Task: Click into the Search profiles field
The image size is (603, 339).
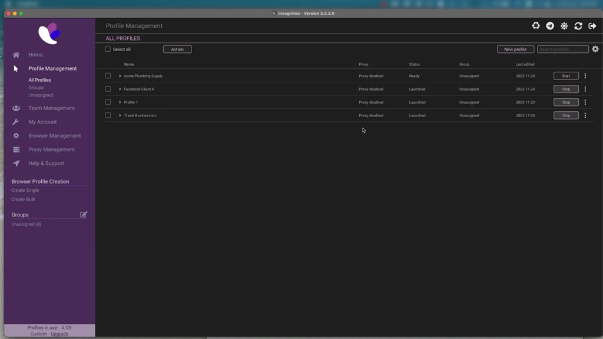Action: click(x=562, y=49)
